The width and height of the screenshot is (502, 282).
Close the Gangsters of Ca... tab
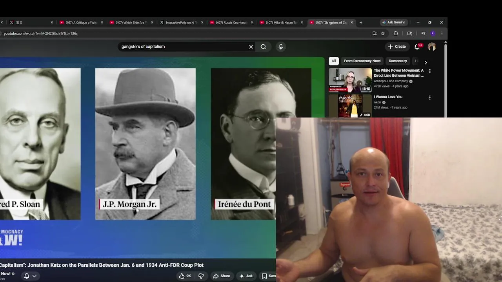(x=351, y=22)
